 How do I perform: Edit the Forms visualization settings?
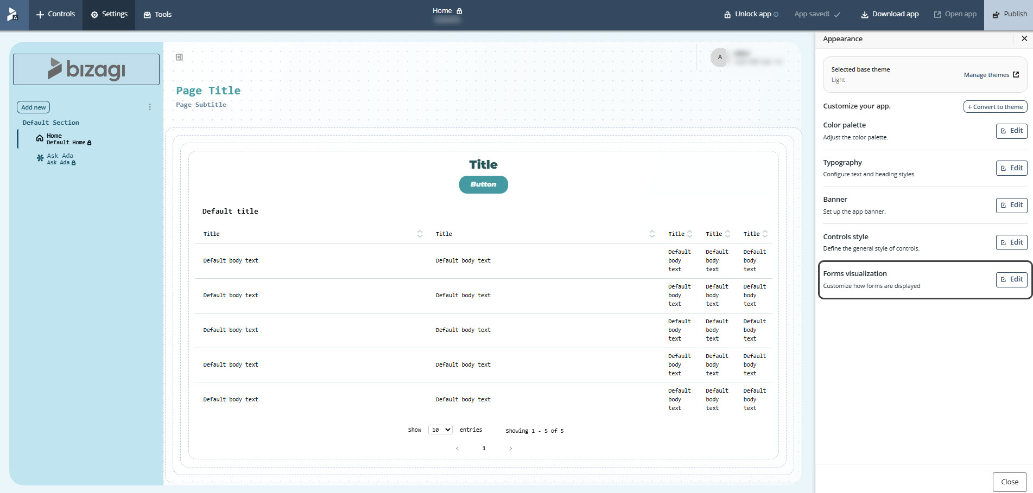coord(1011,279)
